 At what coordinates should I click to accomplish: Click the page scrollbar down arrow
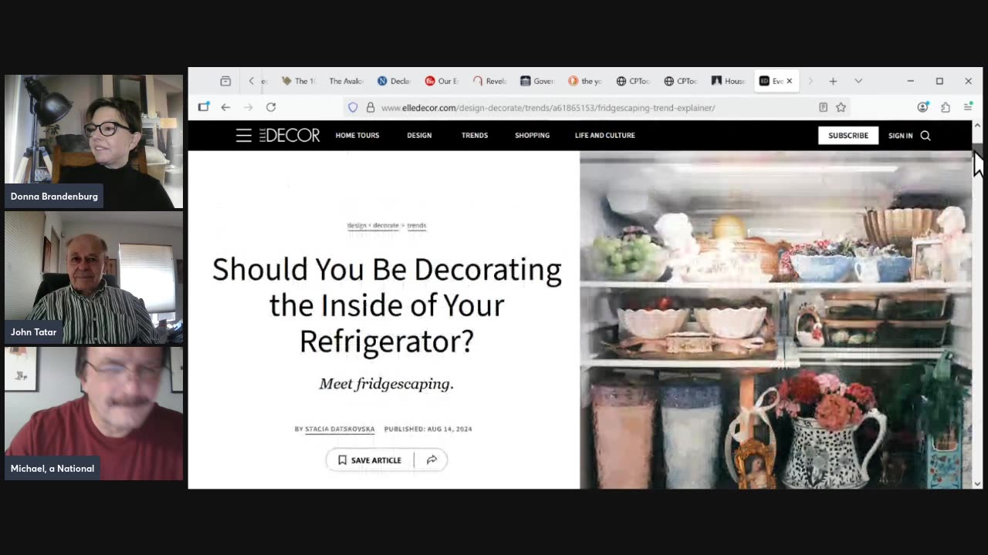click(x=977, y=483)
